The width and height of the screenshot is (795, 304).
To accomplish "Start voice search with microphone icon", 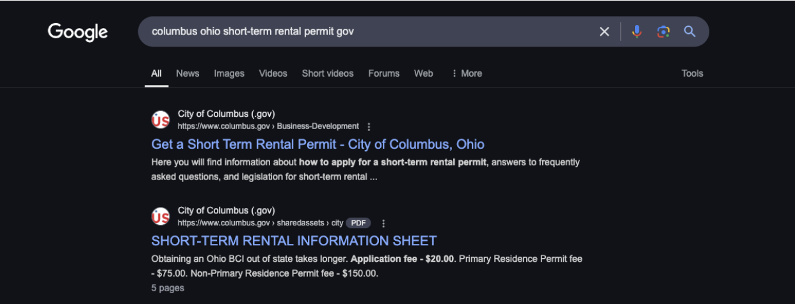I will tap(636, 32).
